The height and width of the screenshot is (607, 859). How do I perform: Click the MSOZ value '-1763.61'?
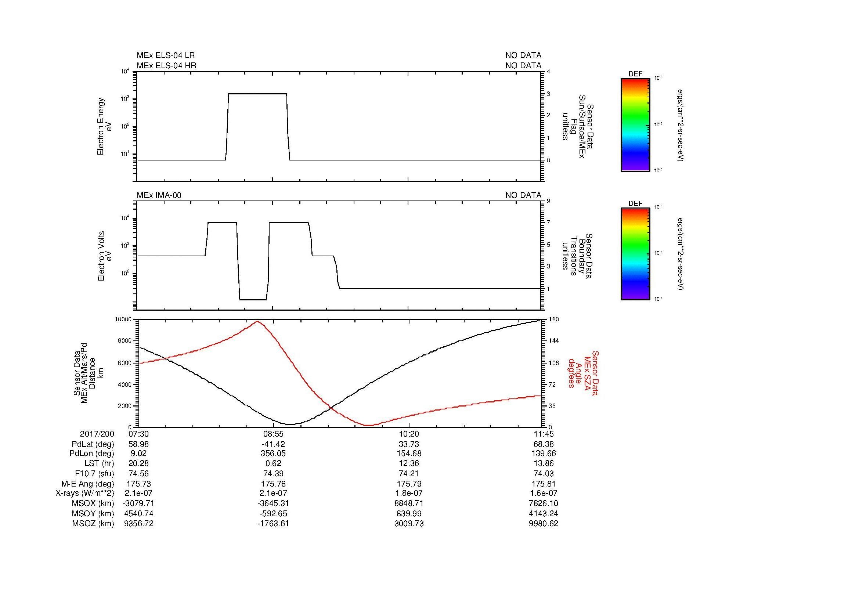pos(273,524)
